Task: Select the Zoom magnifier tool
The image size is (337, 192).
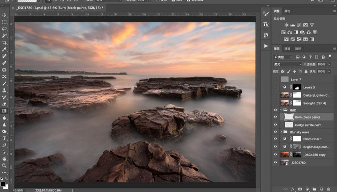Action: [4, 166]
